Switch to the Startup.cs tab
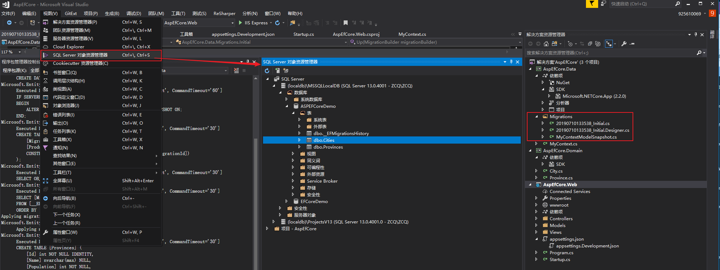Viewport: 720px width, 270px height. tap(304, 34)
